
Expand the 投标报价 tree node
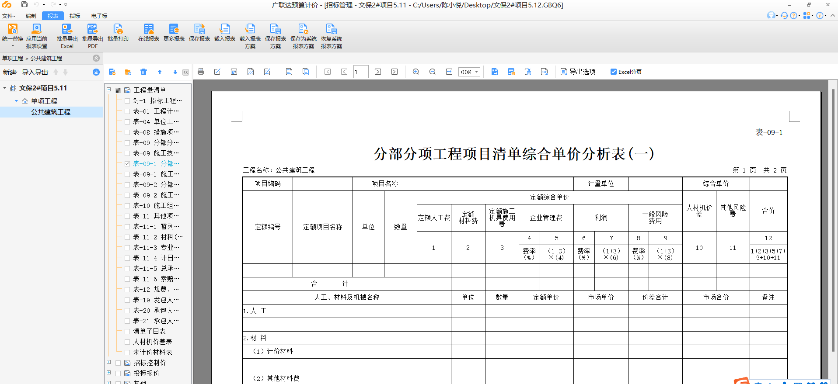tap(109, 373)
